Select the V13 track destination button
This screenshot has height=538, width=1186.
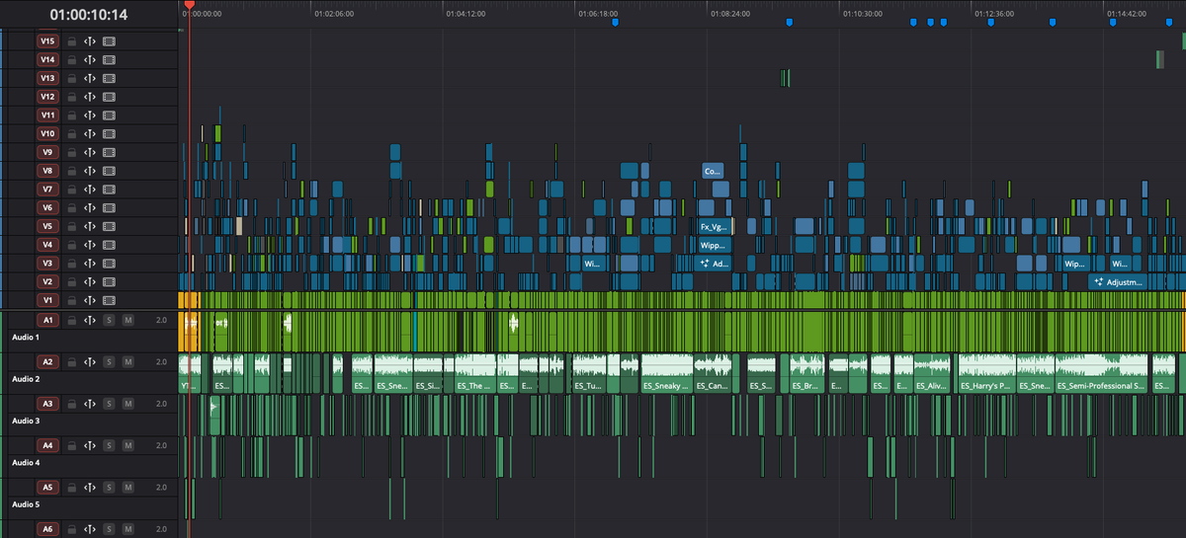coord(47,78)
